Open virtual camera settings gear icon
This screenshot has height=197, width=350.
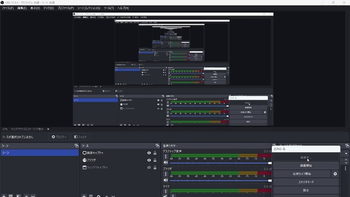(335, 174)
